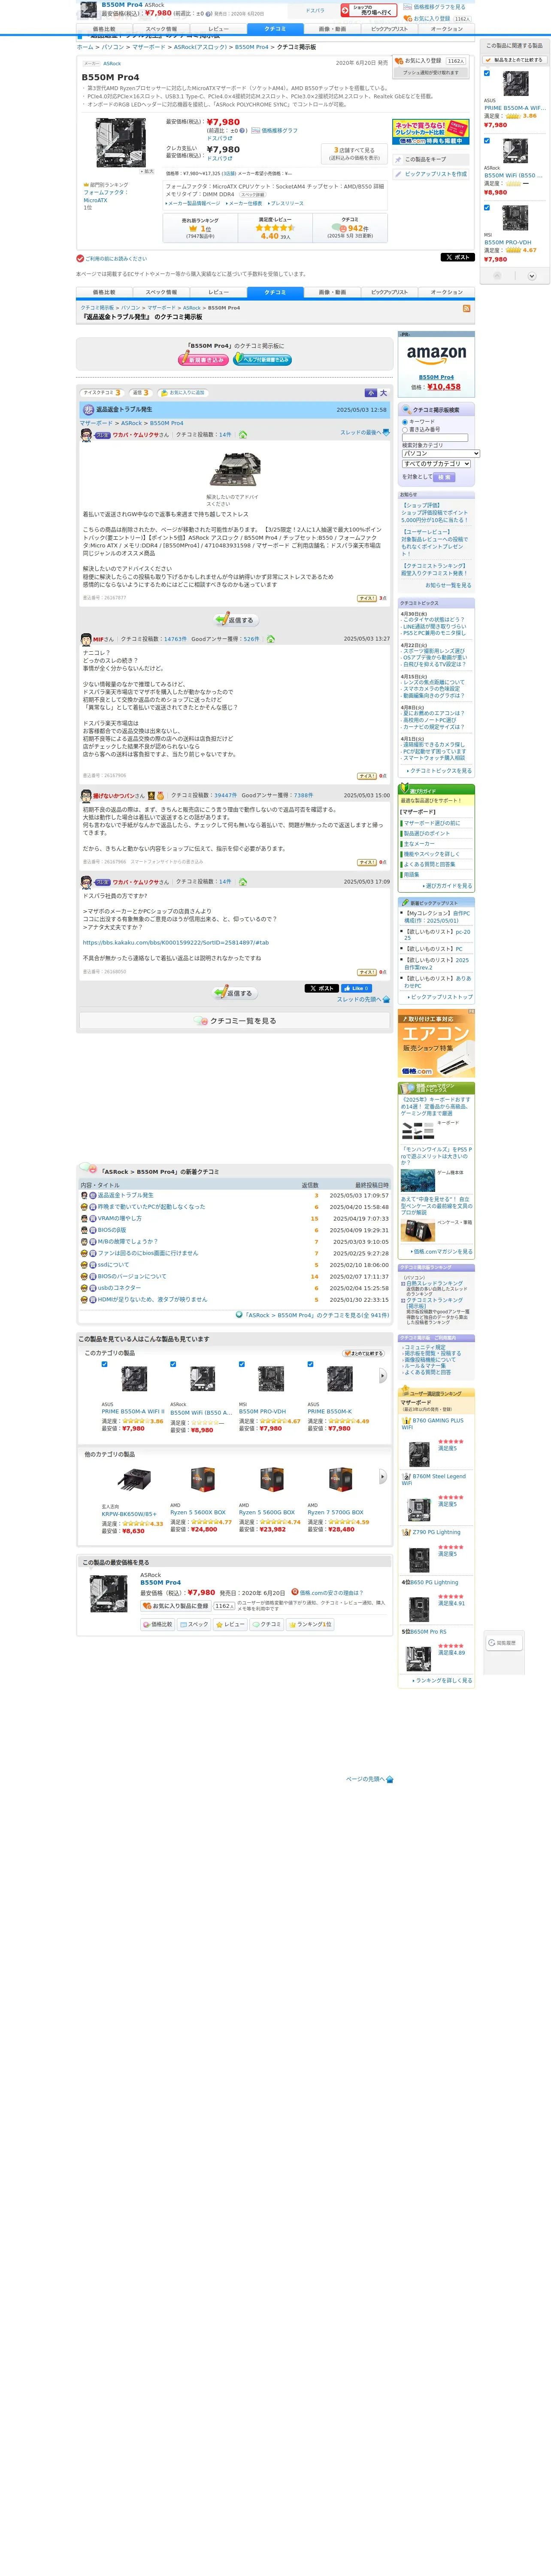This screenshot has height=2576, width=551.
Task: Toggle the ASRock B550M WiFi checkbox in the side panel
Action: click(487, 141)
